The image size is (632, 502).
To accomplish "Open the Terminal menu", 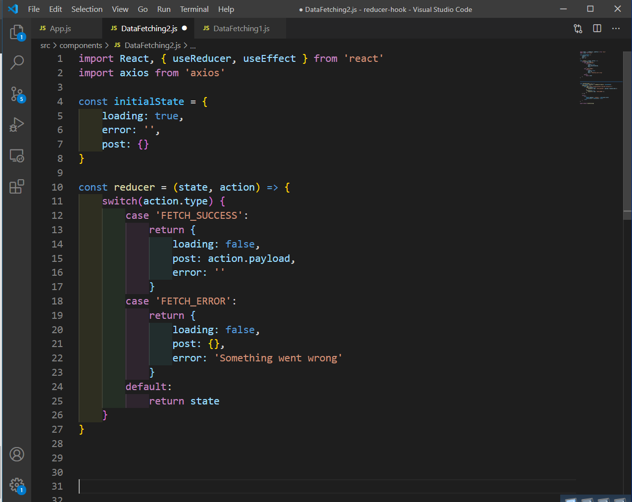I will [x=194, y=9].
